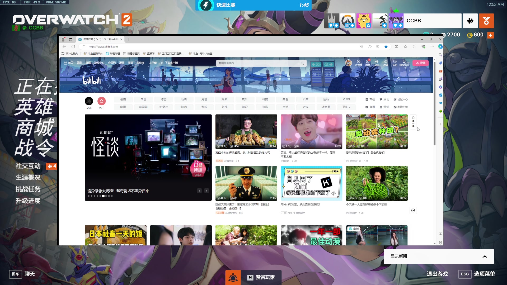
Task: Click the orange Overwatch logo button
Action: pyautogui.click(x=486, y=21)
